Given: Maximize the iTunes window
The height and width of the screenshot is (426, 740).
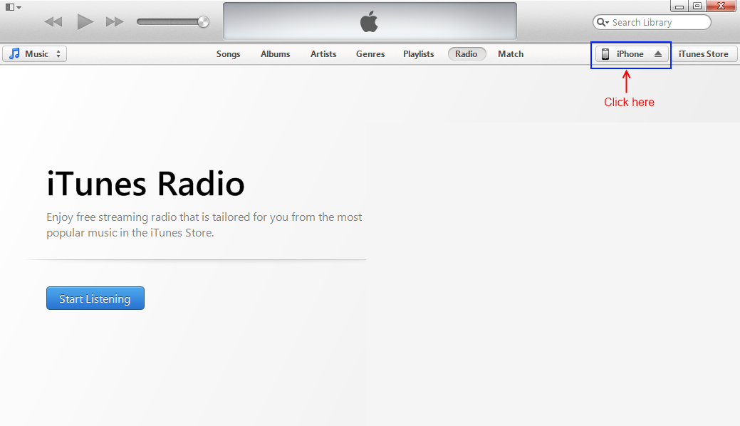Looking at the screenshot, I should tap(697, 6).
